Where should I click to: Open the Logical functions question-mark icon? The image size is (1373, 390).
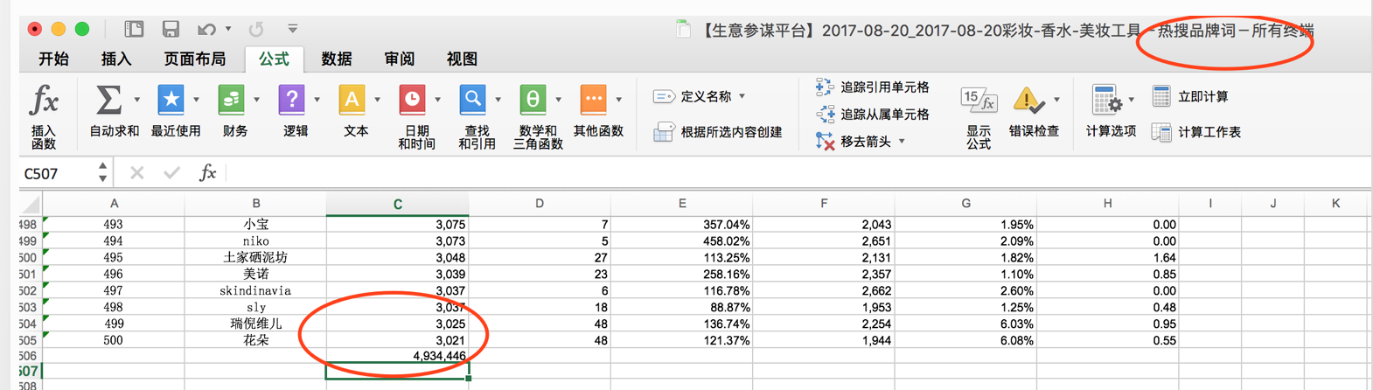point(291,100)
